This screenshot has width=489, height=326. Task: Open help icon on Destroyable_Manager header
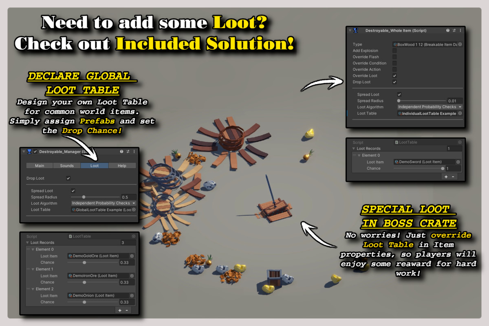121,151
